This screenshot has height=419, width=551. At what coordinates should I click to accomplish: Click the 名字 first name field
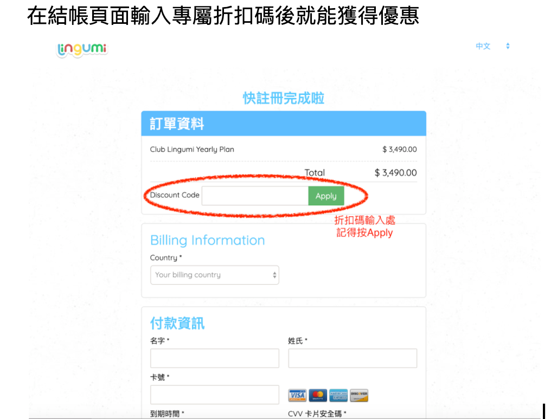[x=215, y=358]
